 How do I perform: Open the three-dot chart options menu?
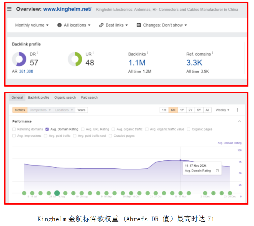237,110
